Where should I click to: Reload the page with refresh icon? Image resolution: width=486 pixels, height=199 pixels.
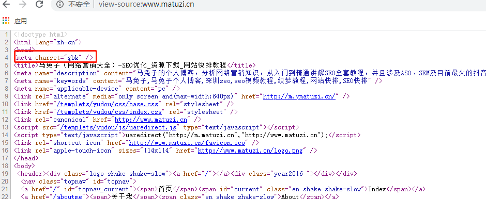[x=39, y=4]
